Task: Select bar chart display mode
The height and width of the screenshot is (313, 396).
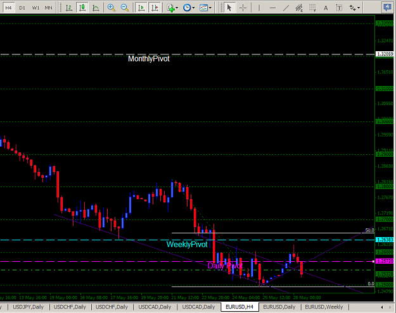Action: pyautogui.click(x=68, y=8)
